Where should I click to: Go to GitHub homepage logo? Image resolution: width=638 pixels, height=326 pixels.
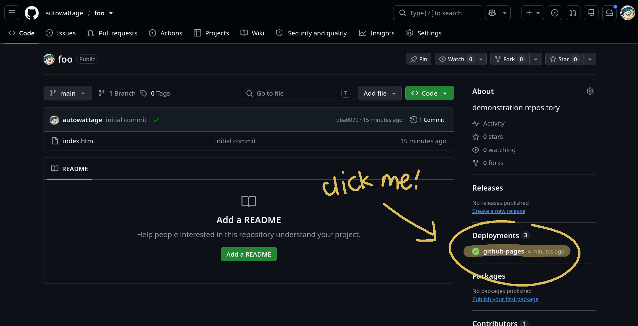[32, 13]
